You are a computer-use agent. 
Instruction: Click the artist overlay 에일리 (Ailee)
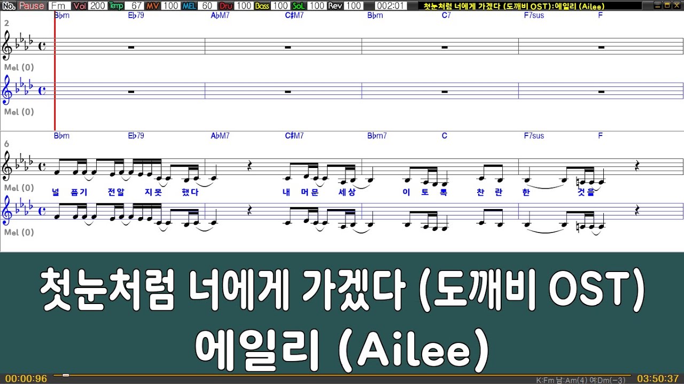click(342, 350)
